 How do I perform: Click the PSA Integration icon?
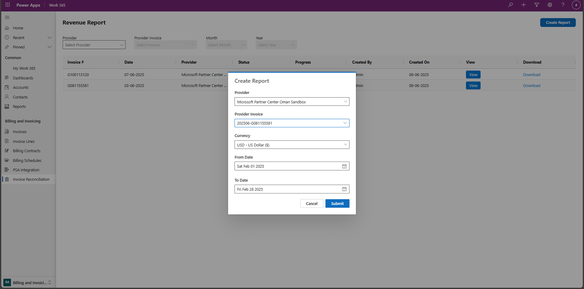coord(7,170)
